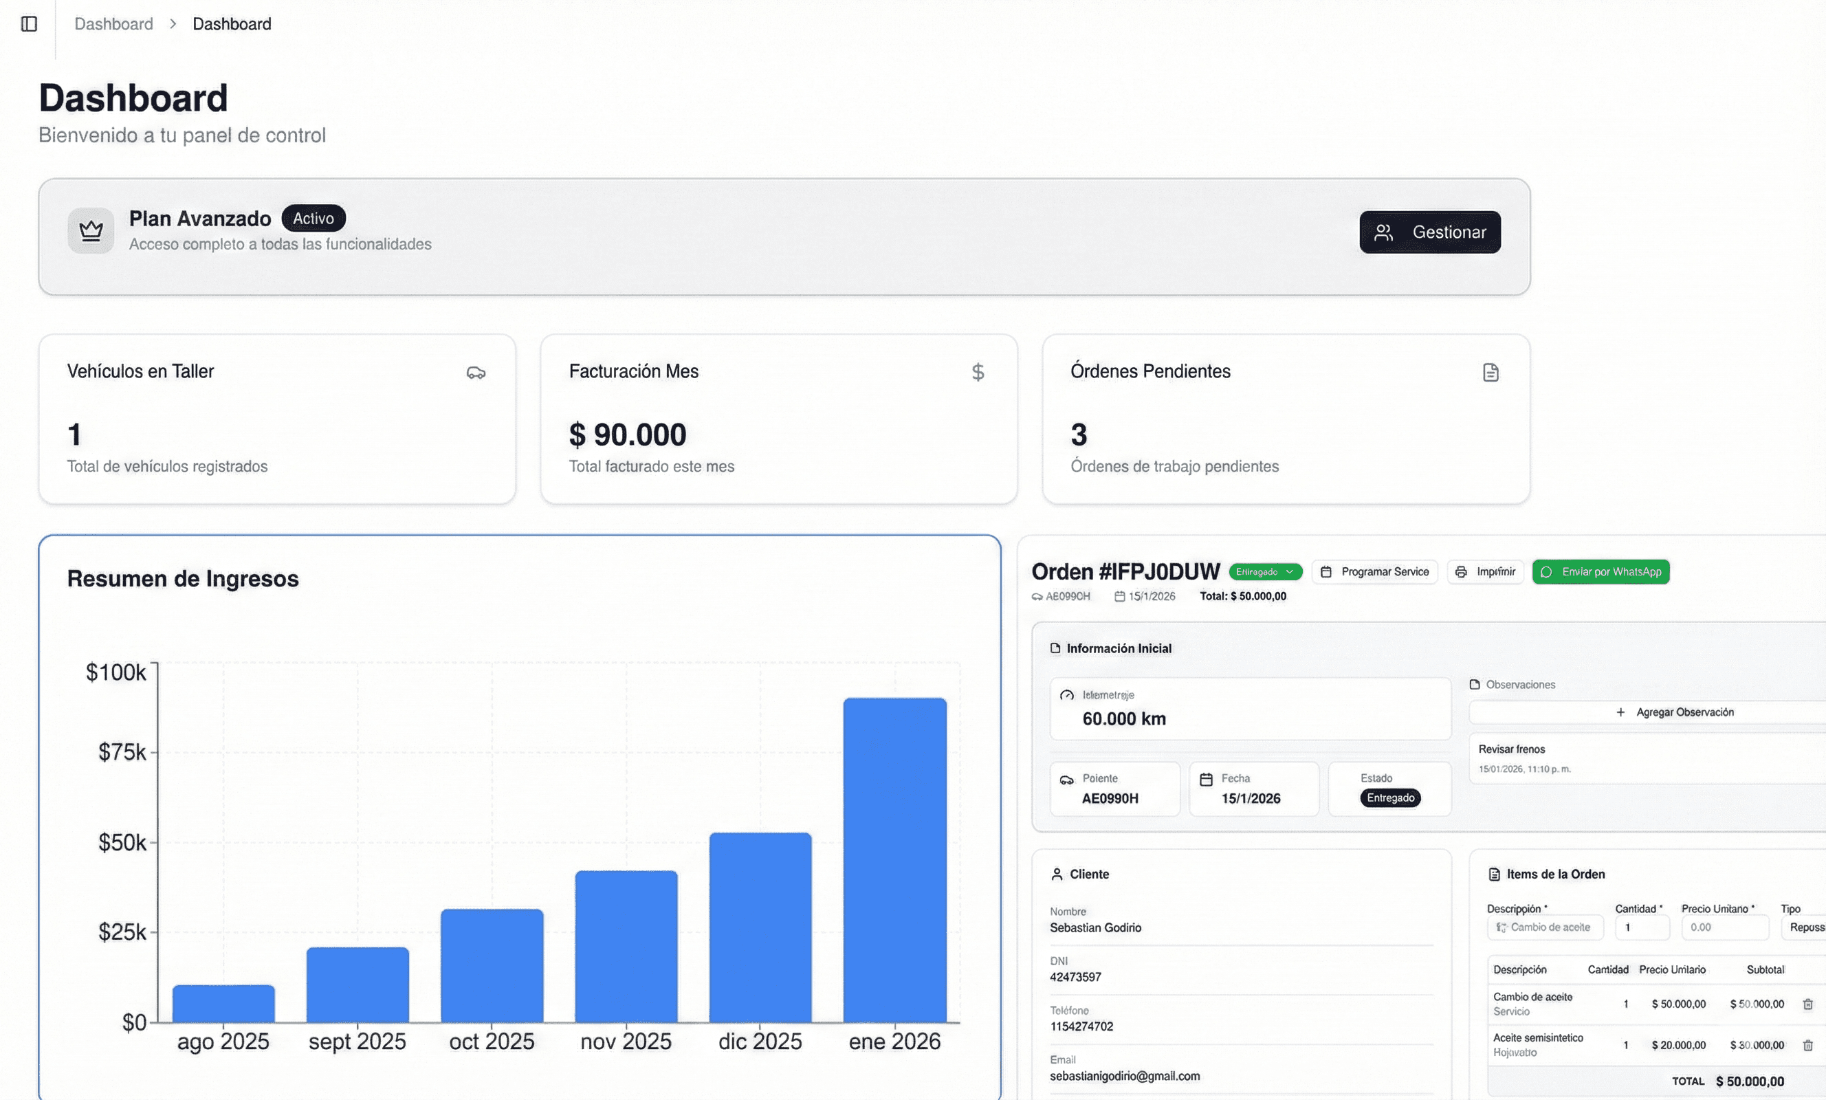
Task: Click the calendar icon in the Fecha field
Action: [x=1208, y=778]
